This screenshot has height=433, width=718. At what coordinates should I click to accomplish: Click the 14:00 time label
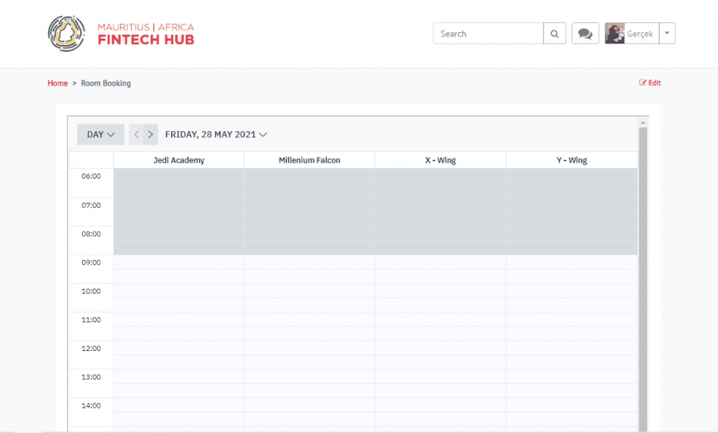click(91, 406)
